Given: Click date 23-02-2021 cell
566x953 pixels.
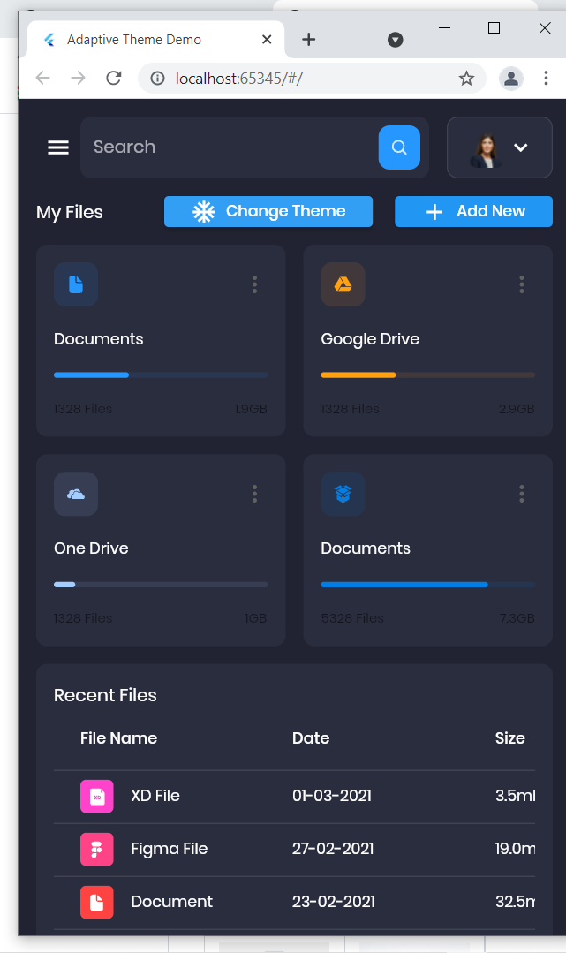Looking at the screenshot, I should (x=334, y=902).
